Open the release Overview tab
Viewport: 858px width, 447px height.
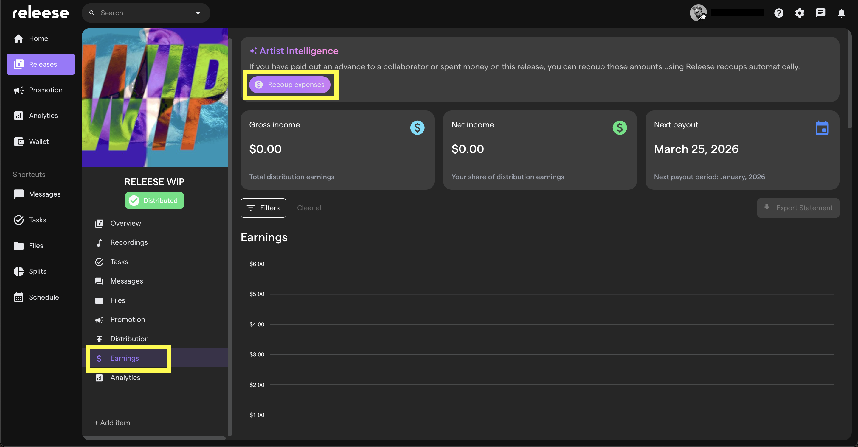(155, 223)
